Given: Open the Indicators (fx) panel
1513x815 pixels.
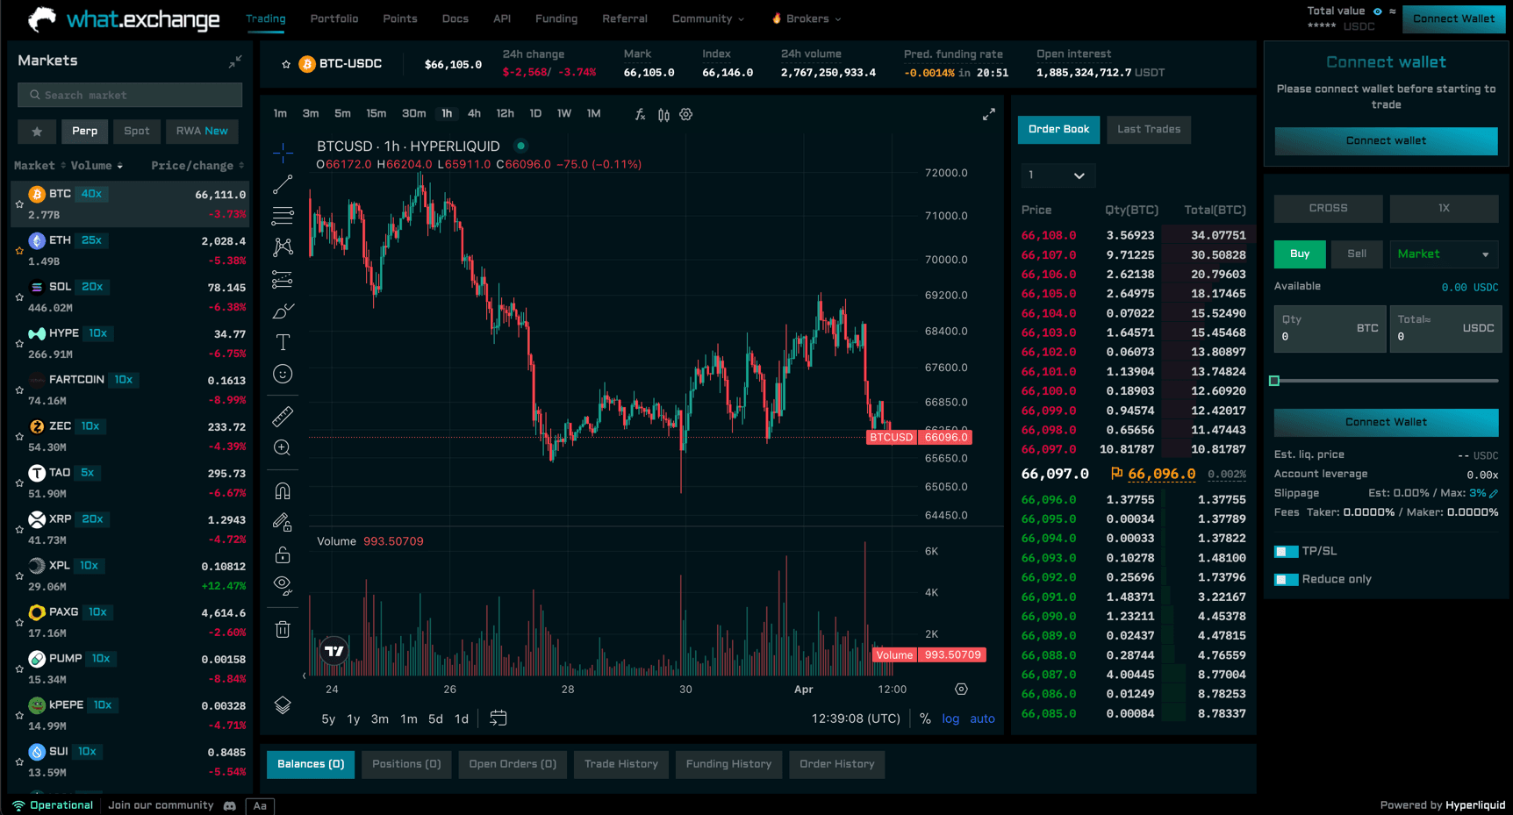Looking at the screenshot, I should pos(639,114).
